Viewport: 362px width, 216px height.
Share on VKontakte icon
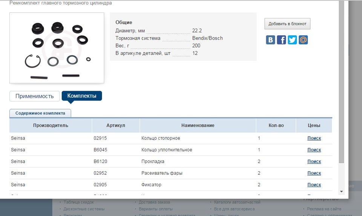click(x=270, y=40)
